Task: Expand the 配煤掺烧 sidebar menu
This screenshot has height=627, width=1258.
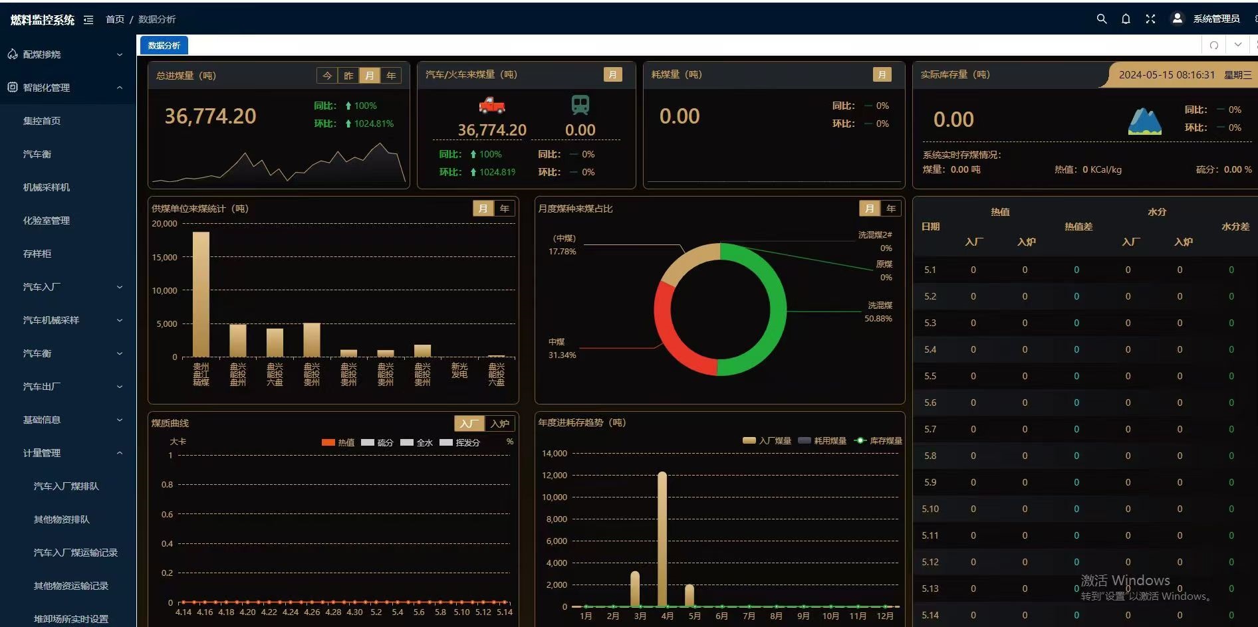Action: pyautogui.click(x=66, y=54)
